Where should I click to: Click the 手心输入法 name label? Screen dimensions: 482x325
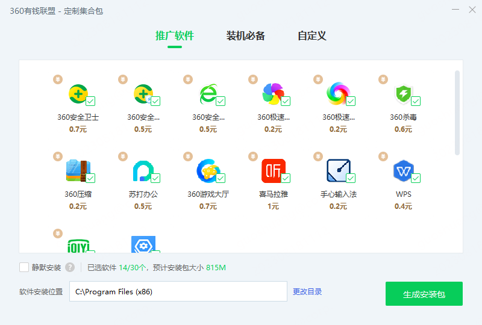(x=339, y=194)
